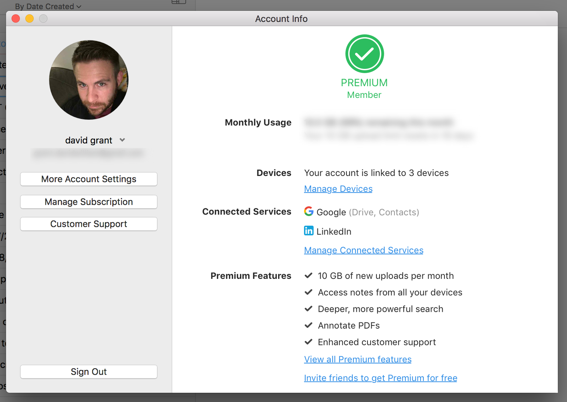Invite friends to get Premium for free
Image resolution: width=567 pixels, height=402 pixels.
tap(381, 378)
